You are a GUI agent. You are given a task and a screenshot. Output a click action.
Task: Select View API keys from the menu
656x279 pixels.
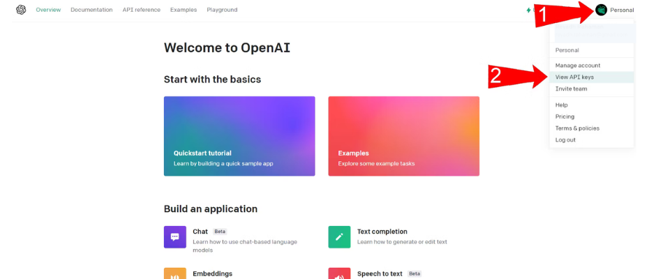pos(574,77)
